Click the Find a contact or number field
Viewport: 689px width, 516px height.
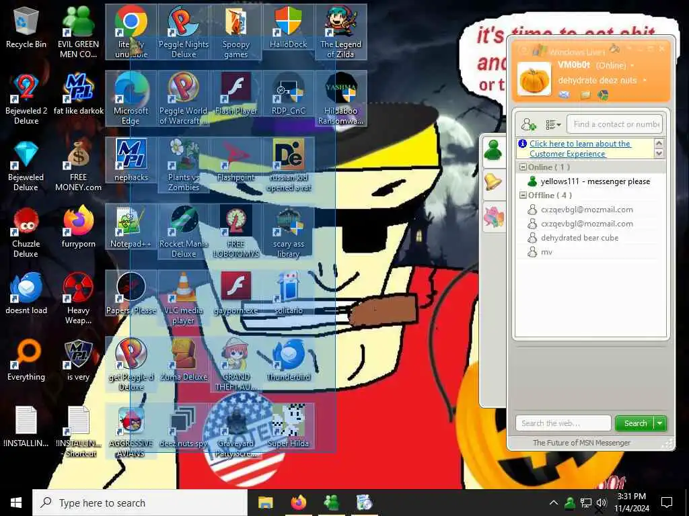point(614,124)
